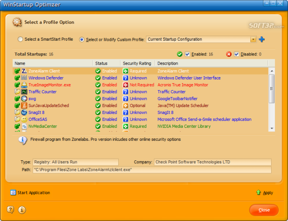Screen dimensions: 288x221
Task: Click the Not Required rating icon
Action: pos(126,85)
